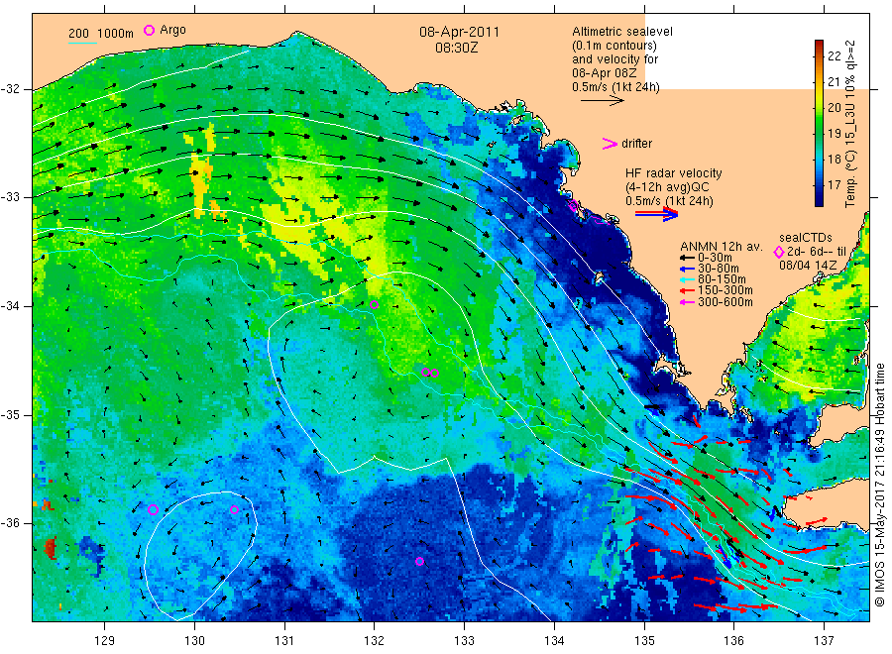Click the red 150-300m ANMN legend arrow
Screen dimensions: 892x654
(687, 291)
